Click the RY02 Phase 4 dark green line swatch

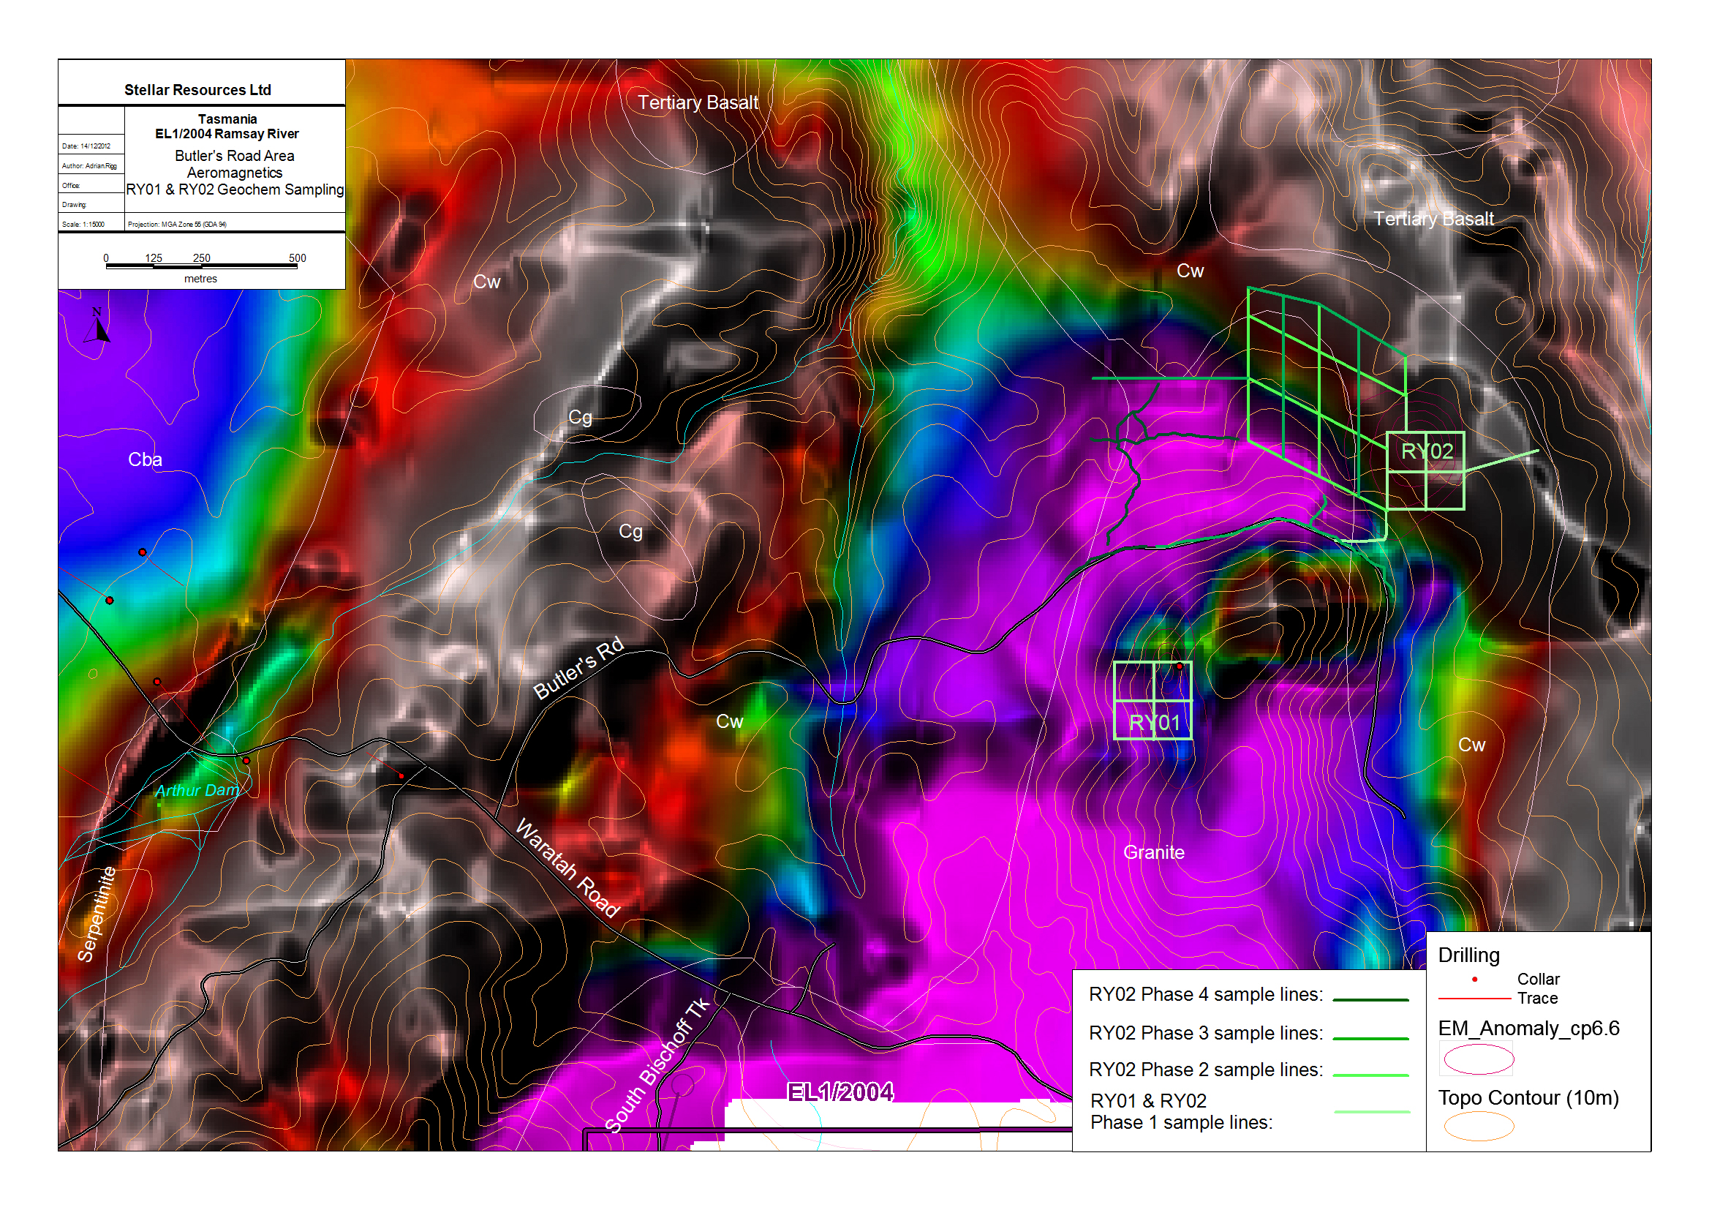pyautogui.click(x=1370, y=1000)
